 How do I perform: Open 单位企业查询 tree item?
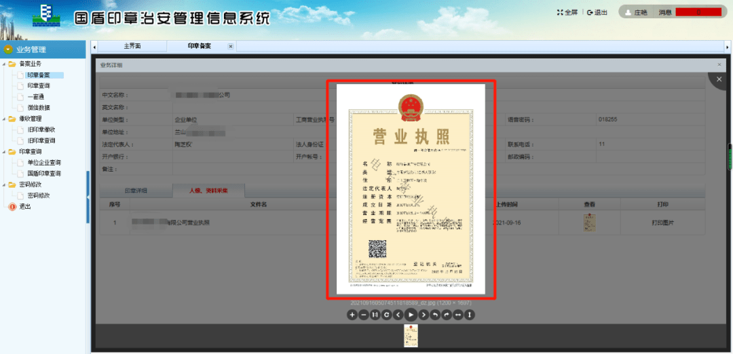(44, 163)
